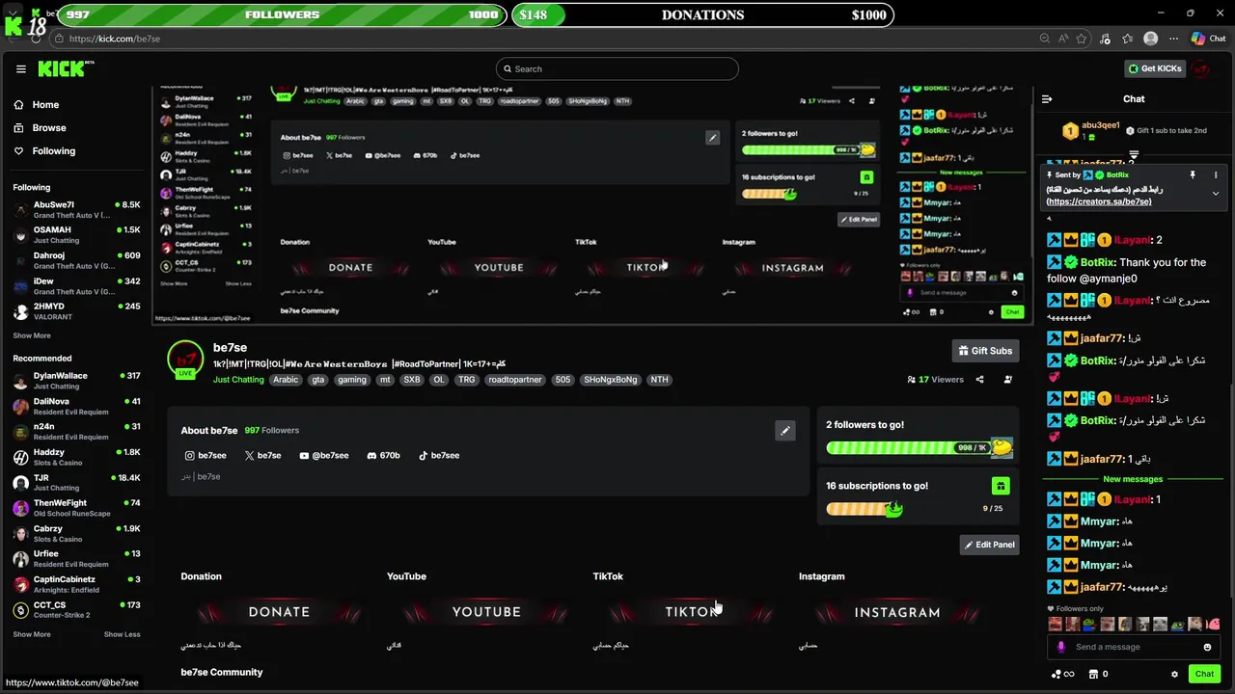Click the Get KICKs button
The image size is (1235, 694).
tap(1155, 68)
